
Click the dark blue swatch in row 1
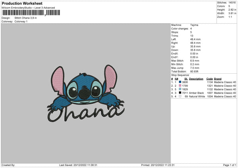pos(180,82)
